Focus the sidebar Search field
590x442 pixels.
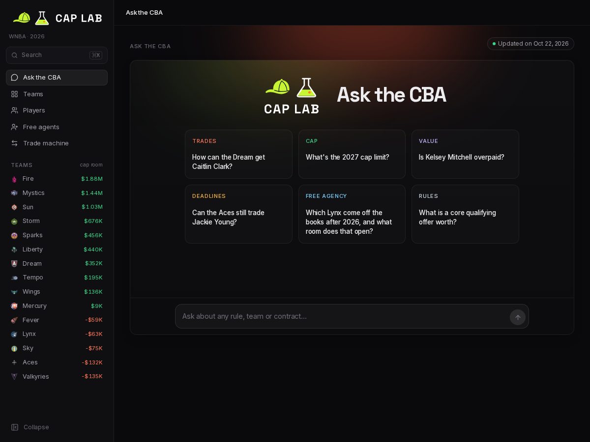coord(57,55)
